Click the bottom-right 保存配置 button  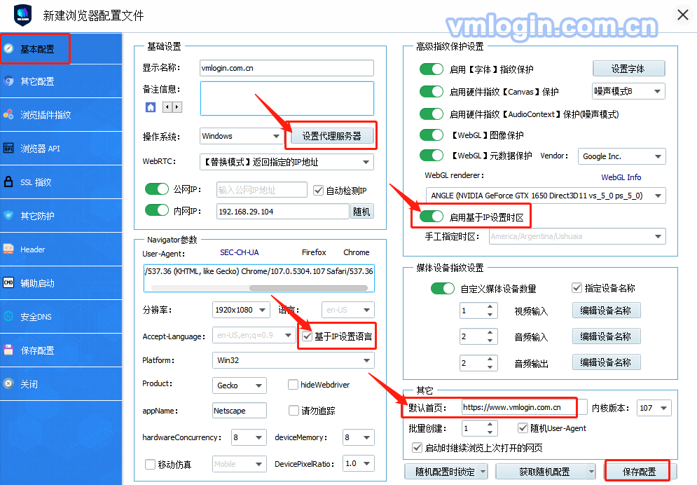click(x=639, y=472)
